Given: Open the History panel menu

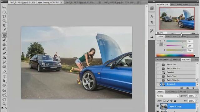Looking at the screenshot, I should click(x=197, y=59).
